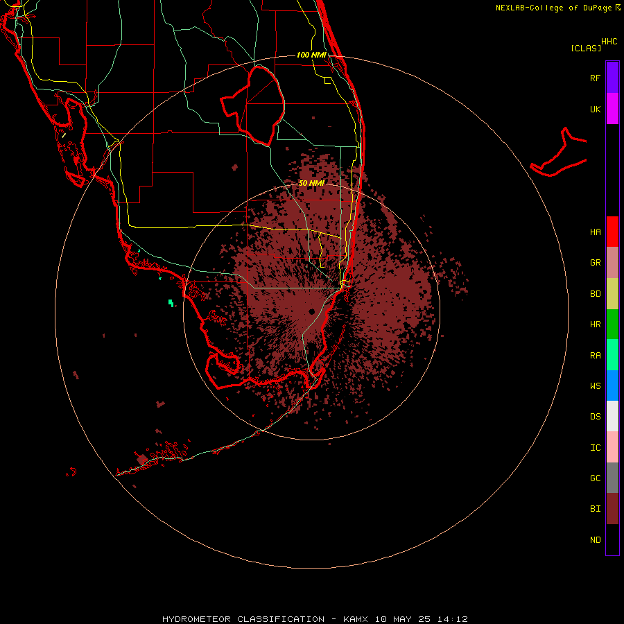Select the GC gray legend swatch
This screenshot has width=624, height=624.
click(612, 478)
